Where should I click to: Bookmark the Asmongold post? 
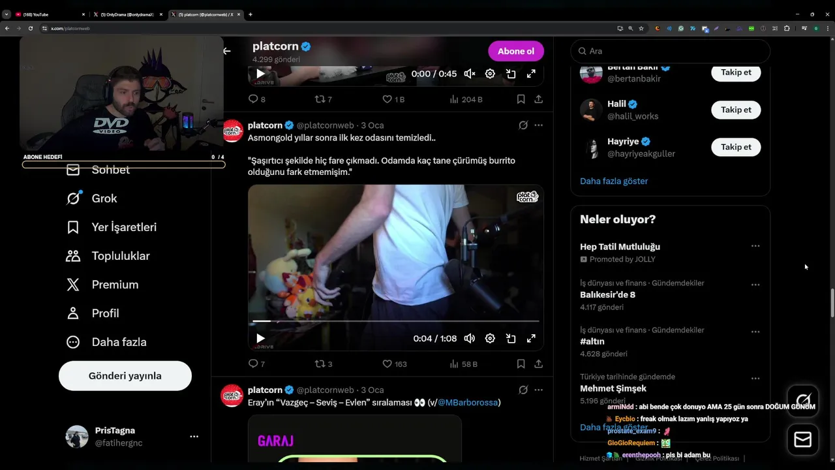[521, 364]
